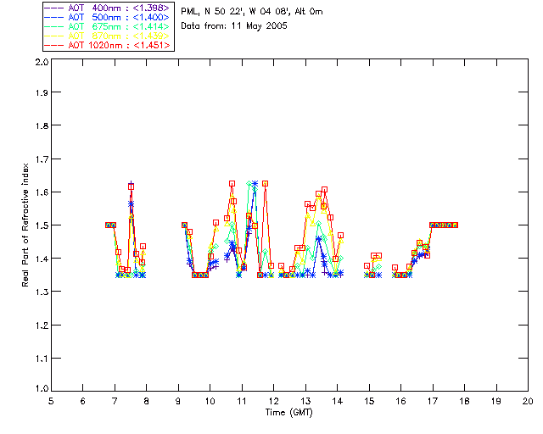Click the 5 hour x-axis tick label
The image size is (543, 434).
[51, 401]
